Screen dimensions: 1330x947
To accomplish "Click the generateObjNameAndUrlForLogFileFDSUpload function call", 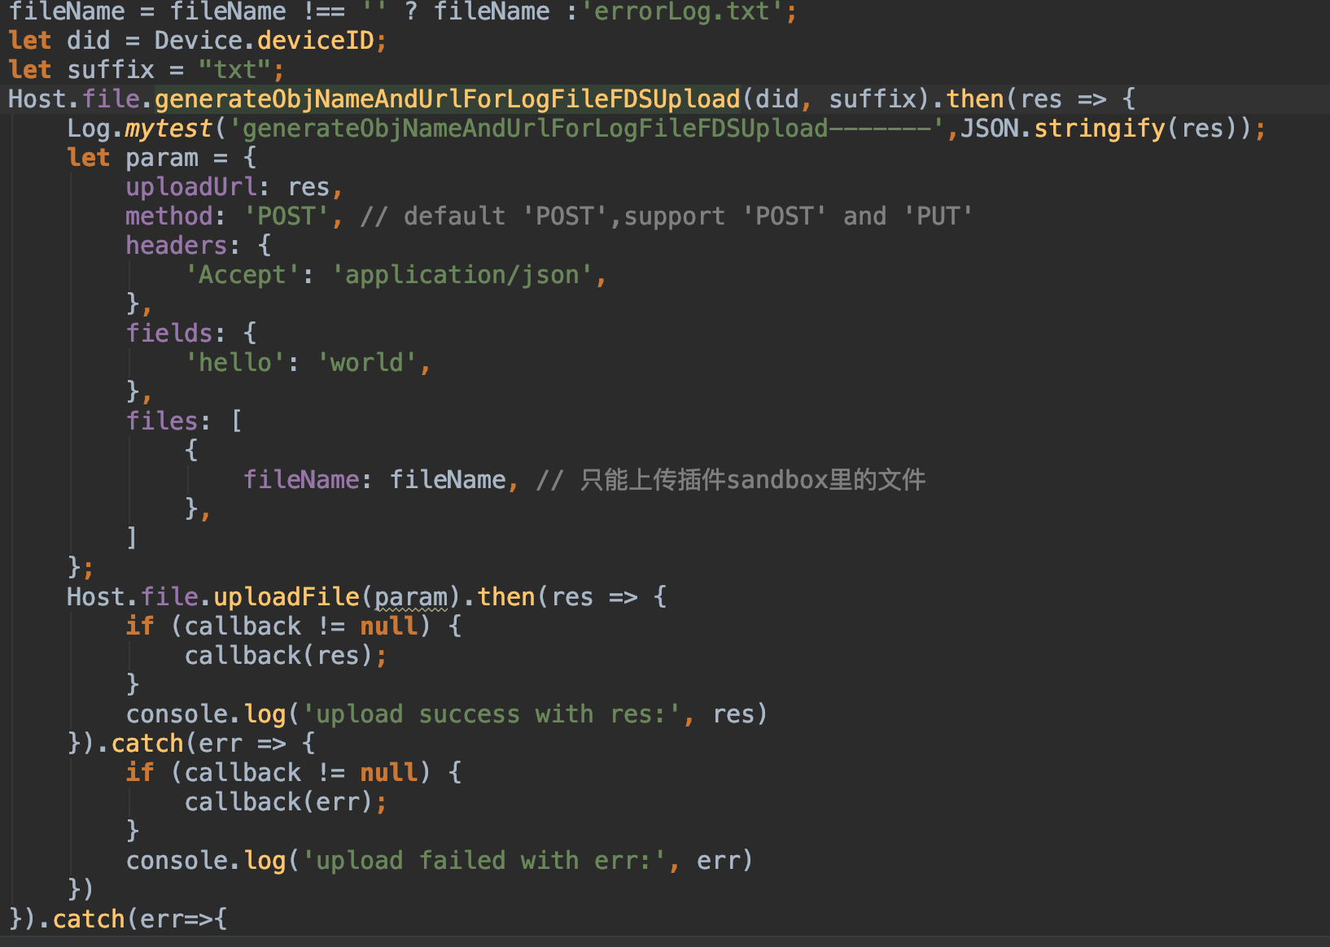I will coord(446,98).
